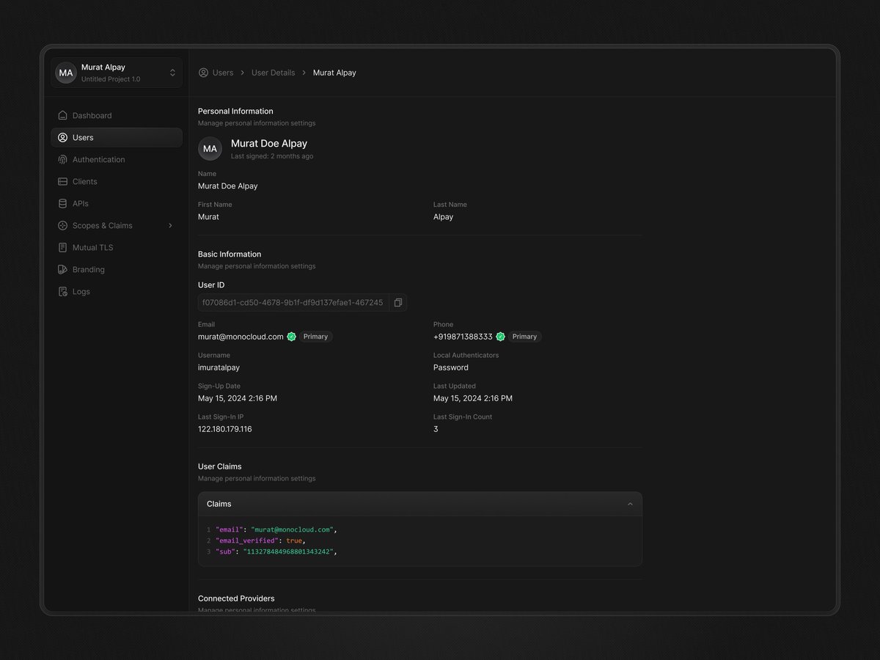This screenshot has width=880, height=660.
Task: Click the "email_verified" claim line
Action: tap(260, 540)
